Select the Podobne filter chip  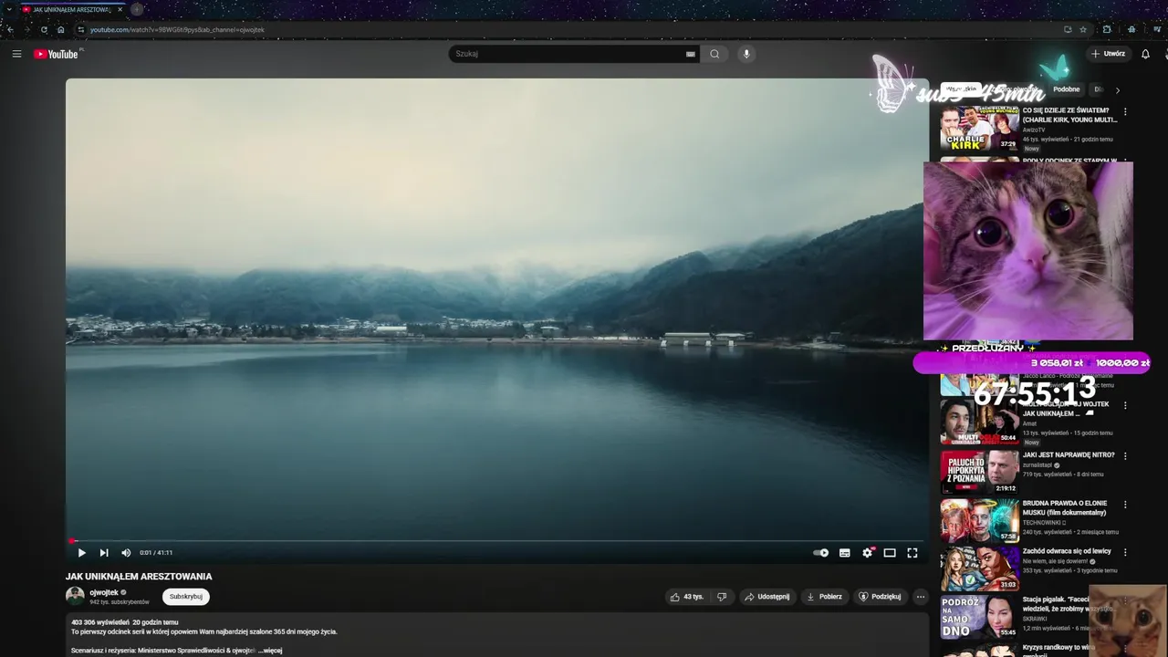pos(1066,89)
